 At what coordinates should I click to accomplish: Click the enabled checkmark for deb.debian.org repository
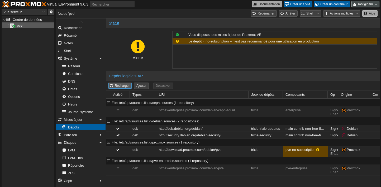tap(118, 128)
